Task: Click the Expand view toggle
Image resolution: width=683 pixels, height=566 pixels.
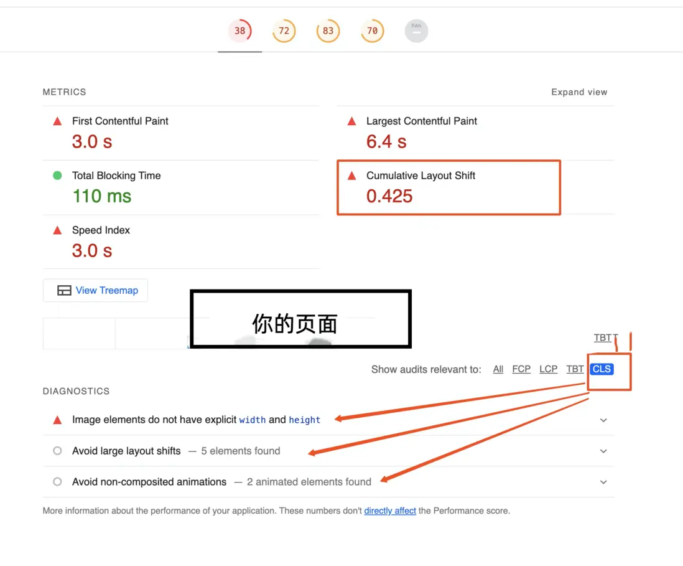Action: pyautogui.click(x=579, y=92)
